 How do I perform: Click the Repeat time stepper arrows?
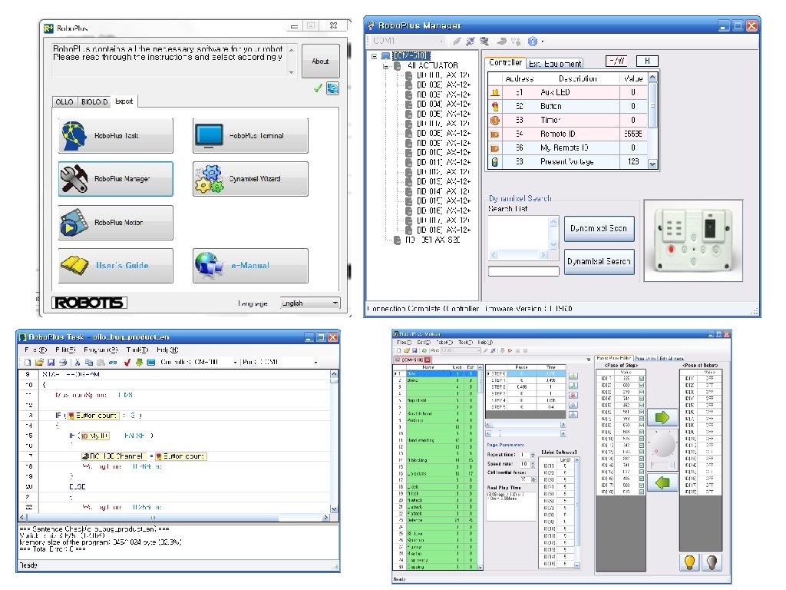coord(533,455)
